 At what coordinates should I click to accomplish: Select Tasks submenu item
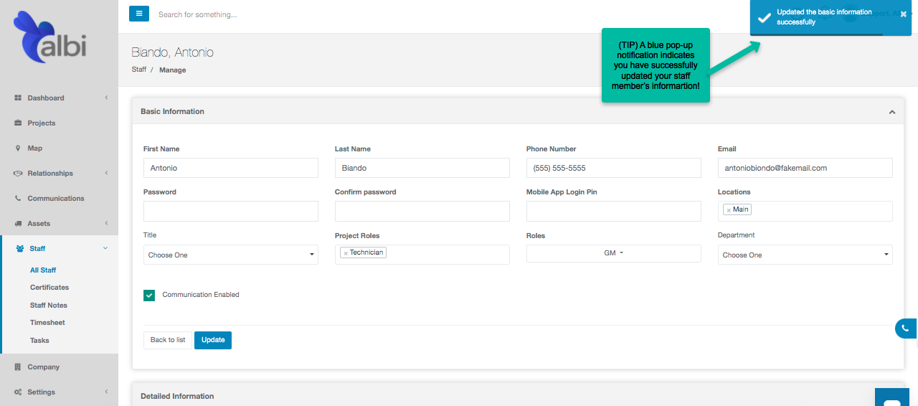pos(39,341)
